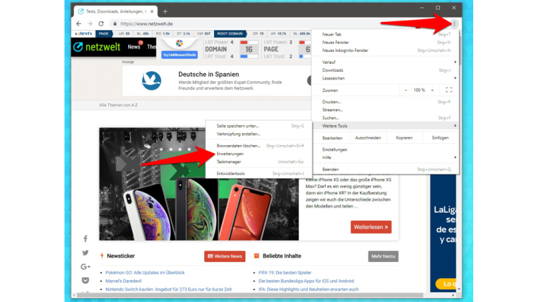This screenshot has height=302, width=537.
Task: Click the browser forward arrow
Action: pyautogui.click(x=89, y=24)
